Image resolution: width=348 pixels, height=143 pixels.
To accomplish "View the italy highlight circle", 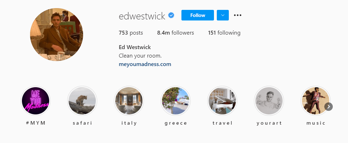I will click(129, 101).
